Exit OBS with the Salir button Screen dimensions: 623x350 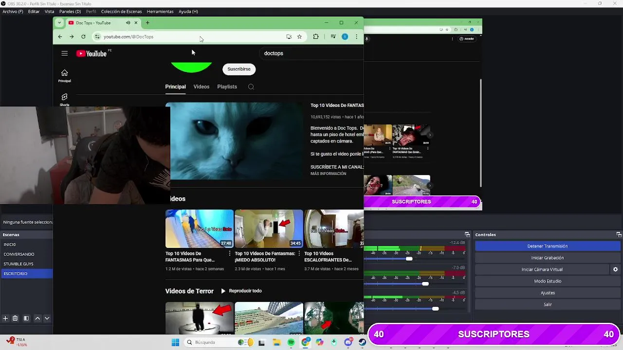click(548, 304)
